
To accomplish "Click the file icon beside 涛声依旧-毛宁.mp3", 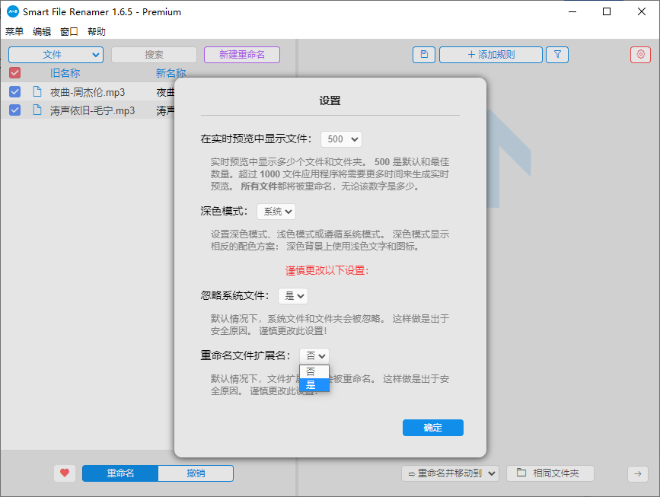I will 37,110.
